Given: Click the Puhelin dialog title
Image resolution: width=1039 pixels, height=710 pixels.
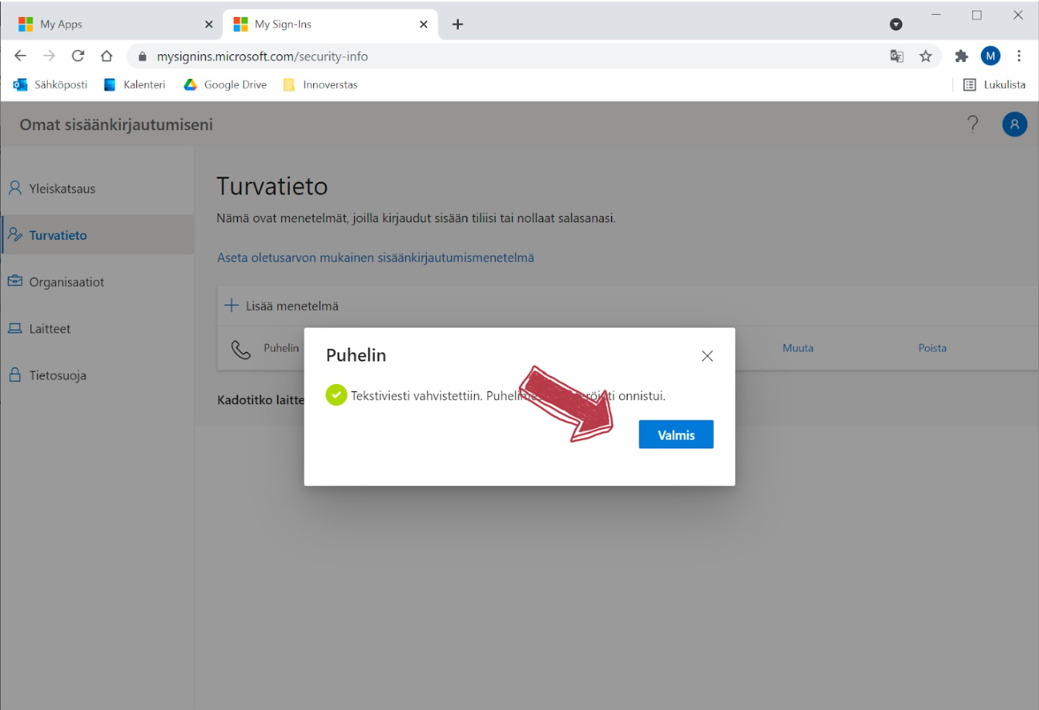Looking at the screenshot, I should pos(356,355).
